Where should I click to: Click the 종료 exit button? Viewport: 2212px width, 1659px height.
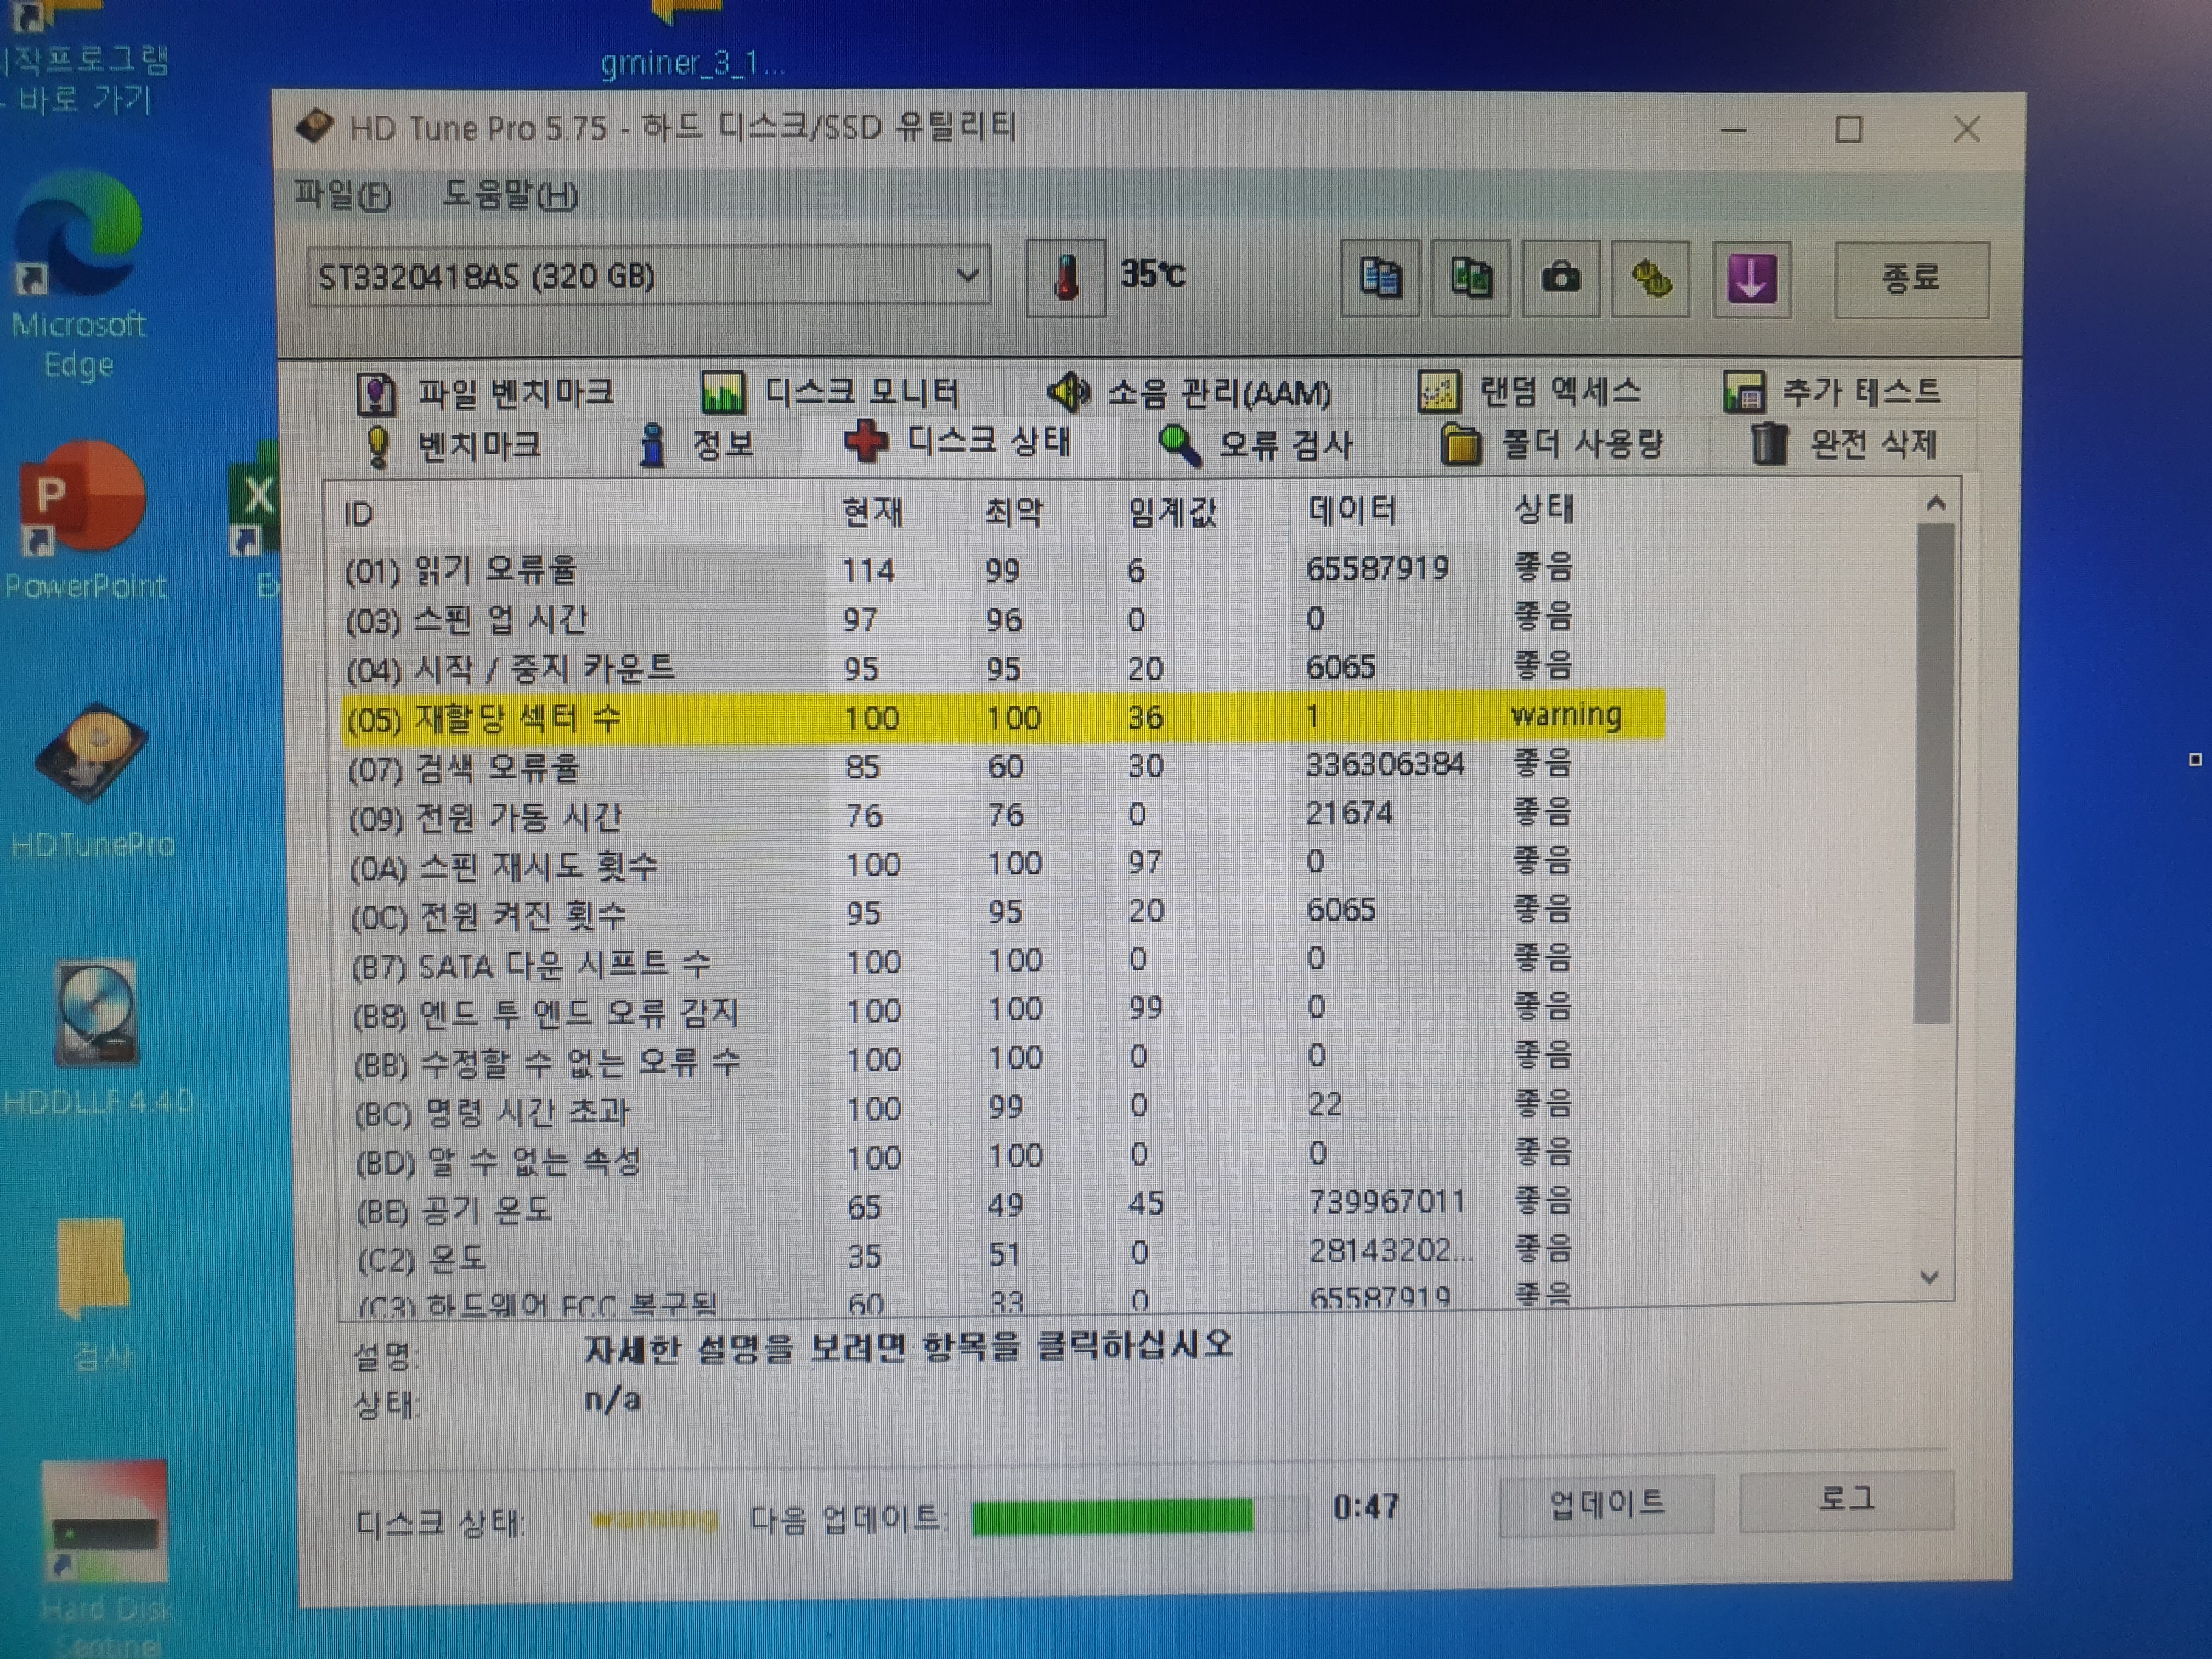[x=1911, y=278]
